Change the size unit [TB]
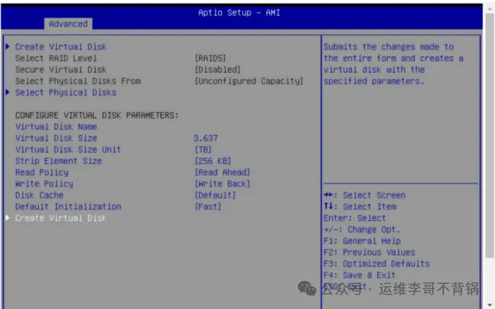 [203, 150]
